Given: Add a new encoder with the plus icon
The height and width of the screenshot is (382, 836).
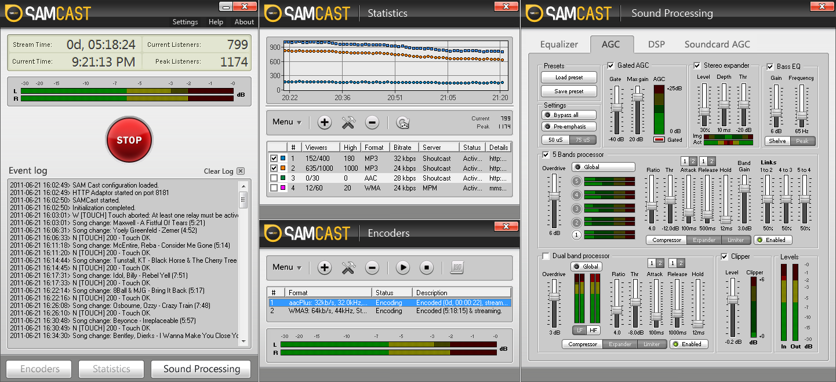Looking at the screenshot, I should [324, 267].
